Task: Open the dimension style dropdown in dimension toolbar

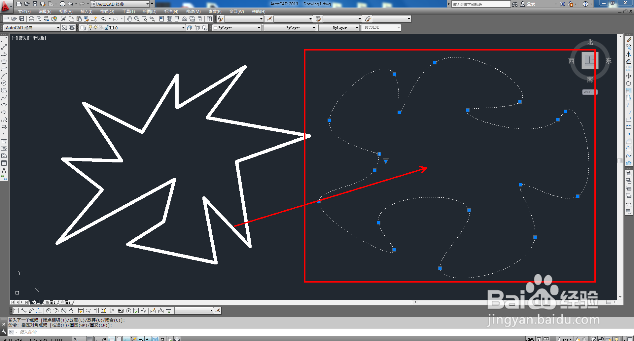Action: pos(194,311)
